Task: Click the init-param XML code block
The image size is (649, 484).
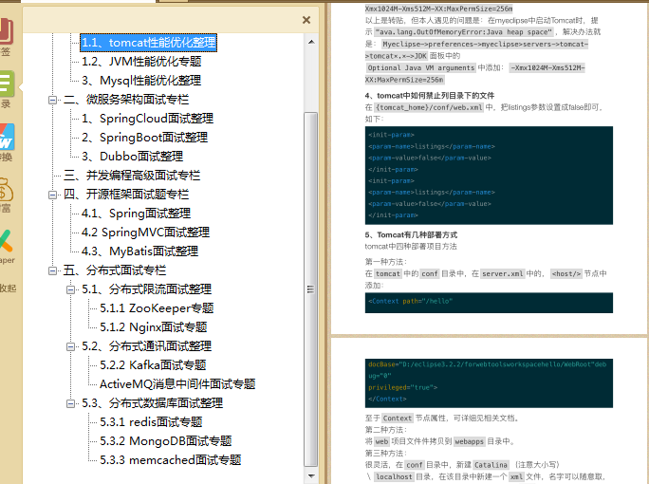Action: [489, 176]
